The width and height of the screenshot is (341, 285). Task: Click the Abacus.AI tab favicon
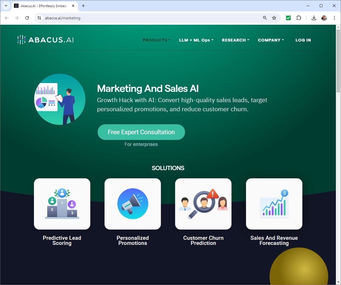tap(16, 6)
